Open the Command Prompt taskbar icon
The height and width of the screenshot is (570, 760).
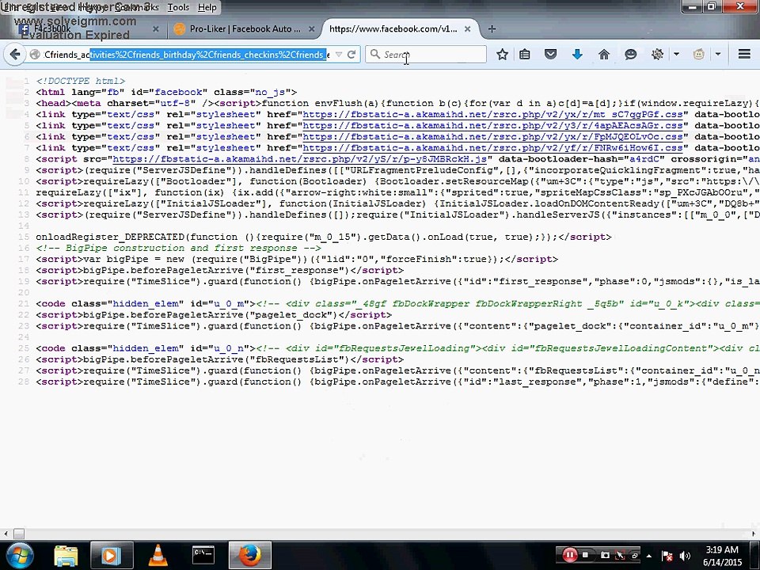[203, 556]
